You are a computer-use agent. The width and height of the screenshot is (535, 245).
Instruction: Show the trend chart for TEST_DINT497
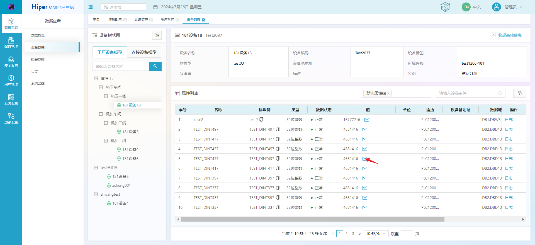364,129
